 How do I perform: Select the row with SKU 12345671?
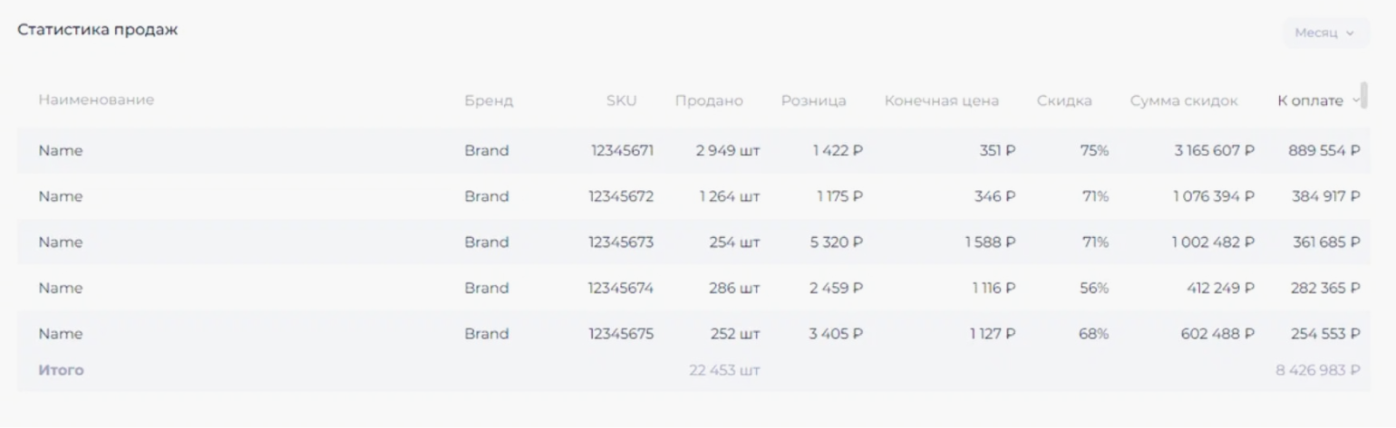(698, 150)
